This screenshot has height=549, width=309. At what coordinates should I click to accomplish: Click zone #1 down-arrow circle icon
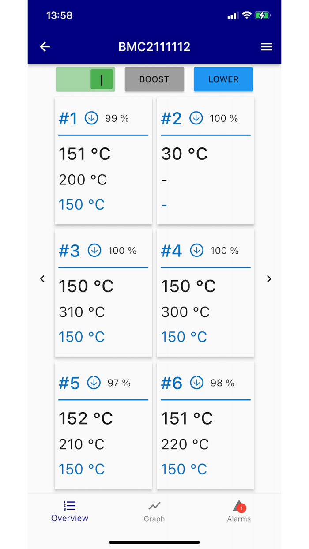click(91, 118)
